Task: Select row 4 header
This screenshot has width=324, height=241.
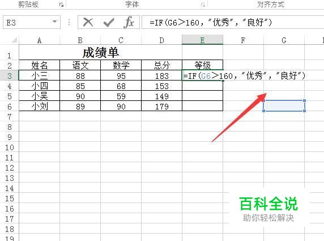Action: tap(9, 86)
